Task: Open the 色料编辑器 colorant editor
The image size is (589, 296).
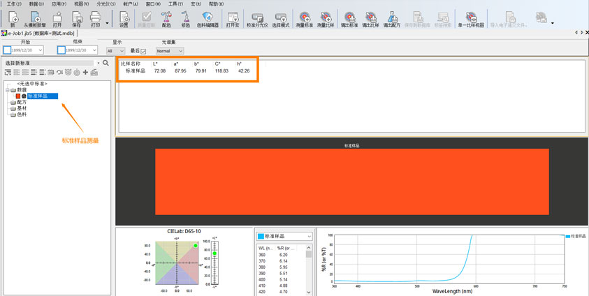Action: 206,17
